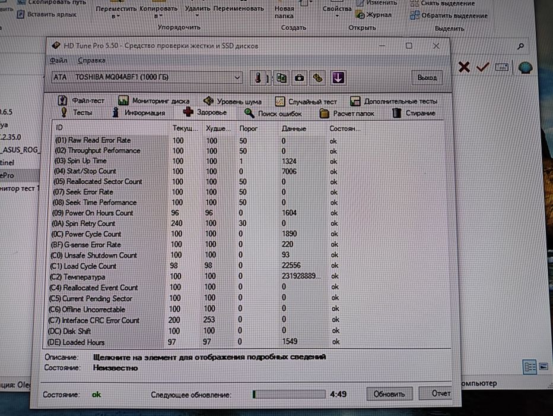Switch to the Файл-тест tab

pyautogui.click(x=81, y=100)
